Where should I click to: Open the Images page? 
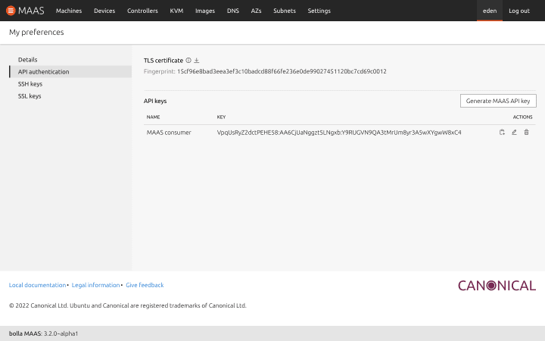205,11
